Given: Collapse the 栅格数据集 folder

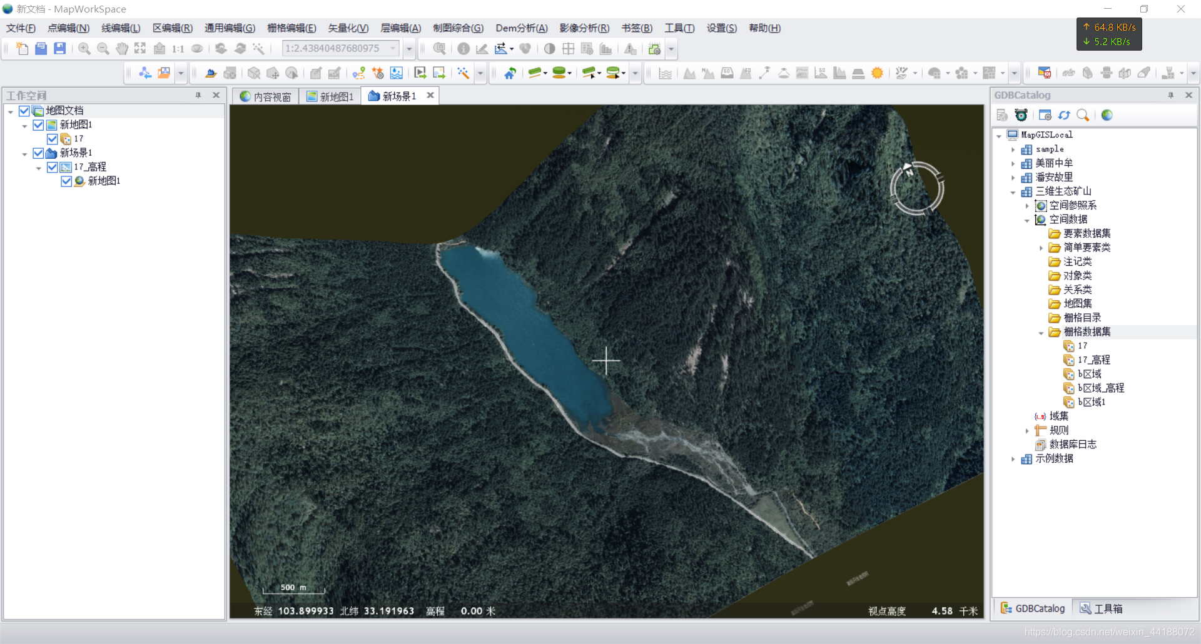Looking at the screenshot, I should pos(1041,333).
